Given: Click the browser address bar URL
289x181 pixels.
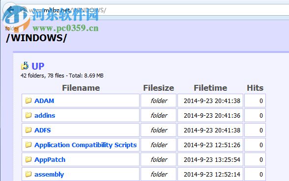Looking at the screenshot, I should pos(67,10).
